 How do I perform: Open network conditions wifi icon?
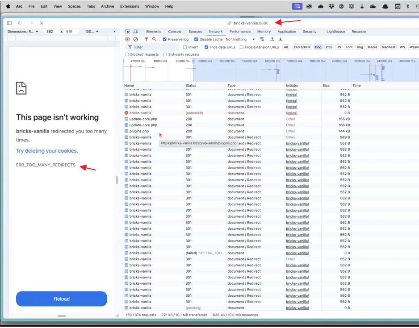pyautogui.click(x=262, y=39)
